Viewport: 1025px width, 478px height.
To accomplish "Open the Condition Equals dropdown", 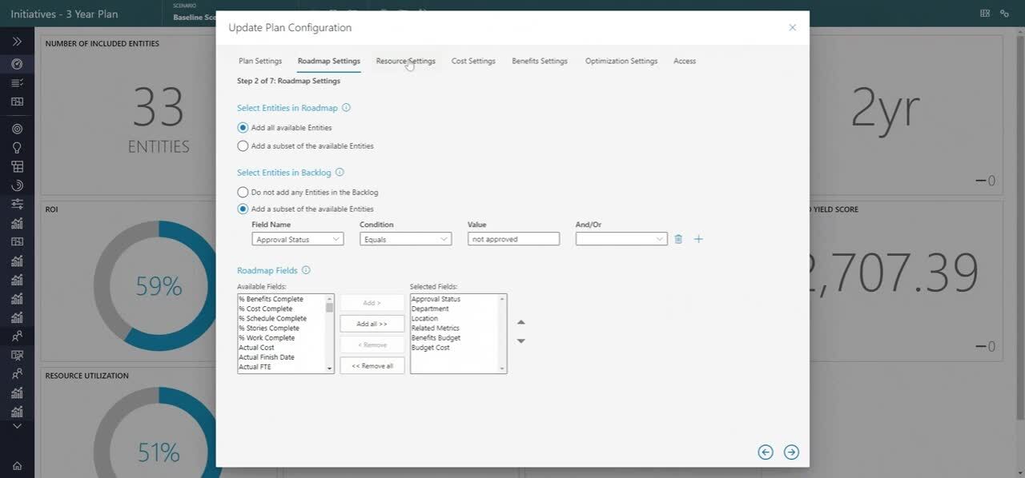I will (x=405, y=239).
